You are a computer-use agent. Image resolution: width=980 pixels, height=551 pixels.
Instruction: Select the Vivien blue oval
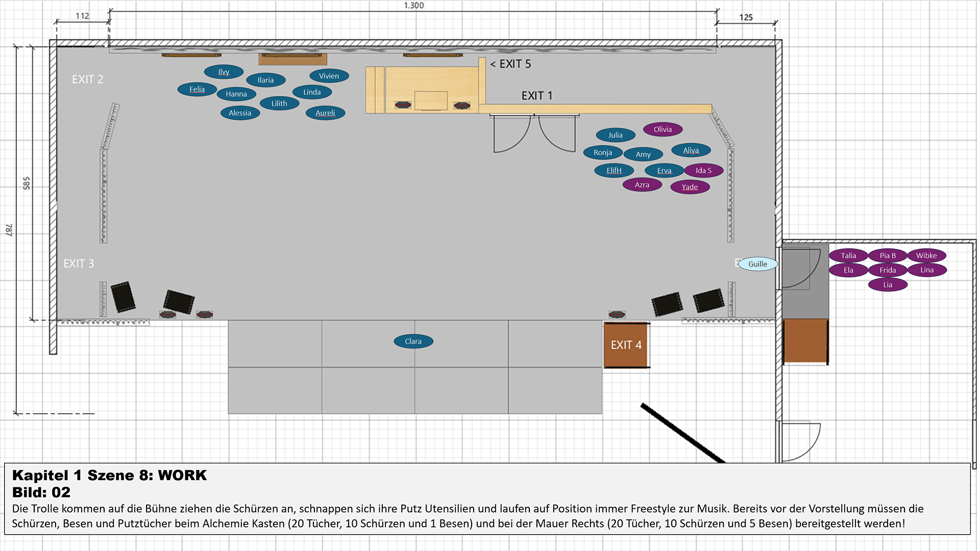click(x=329, y=76)
